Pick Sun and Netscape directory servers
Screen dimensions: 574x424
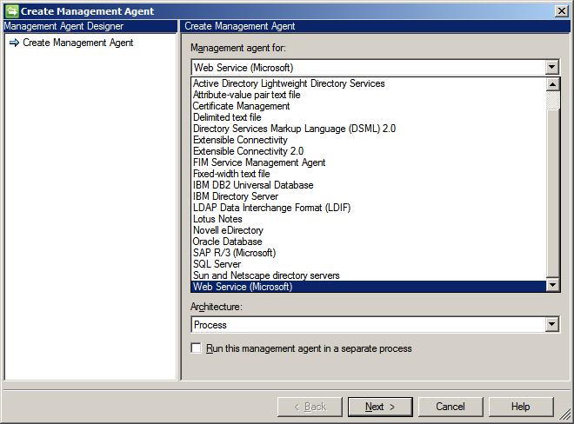point(369,275)
